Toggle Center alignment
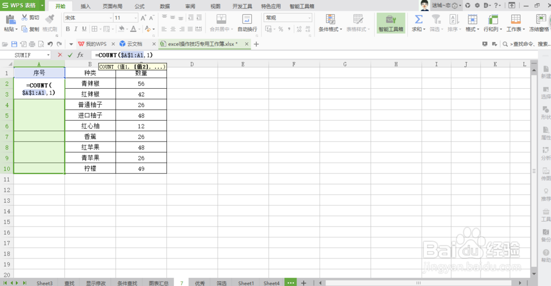 pyautogui.click(x=173, y=29)
